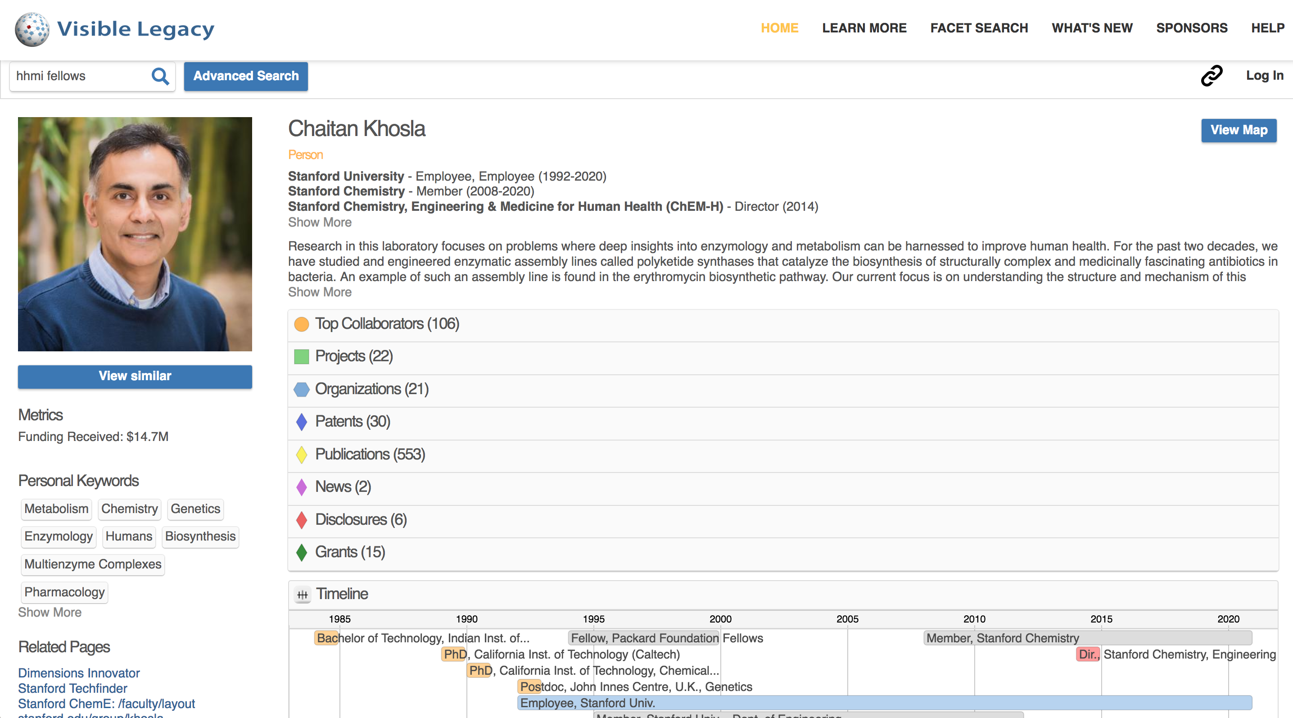Open SPONSORS page

1192,28
